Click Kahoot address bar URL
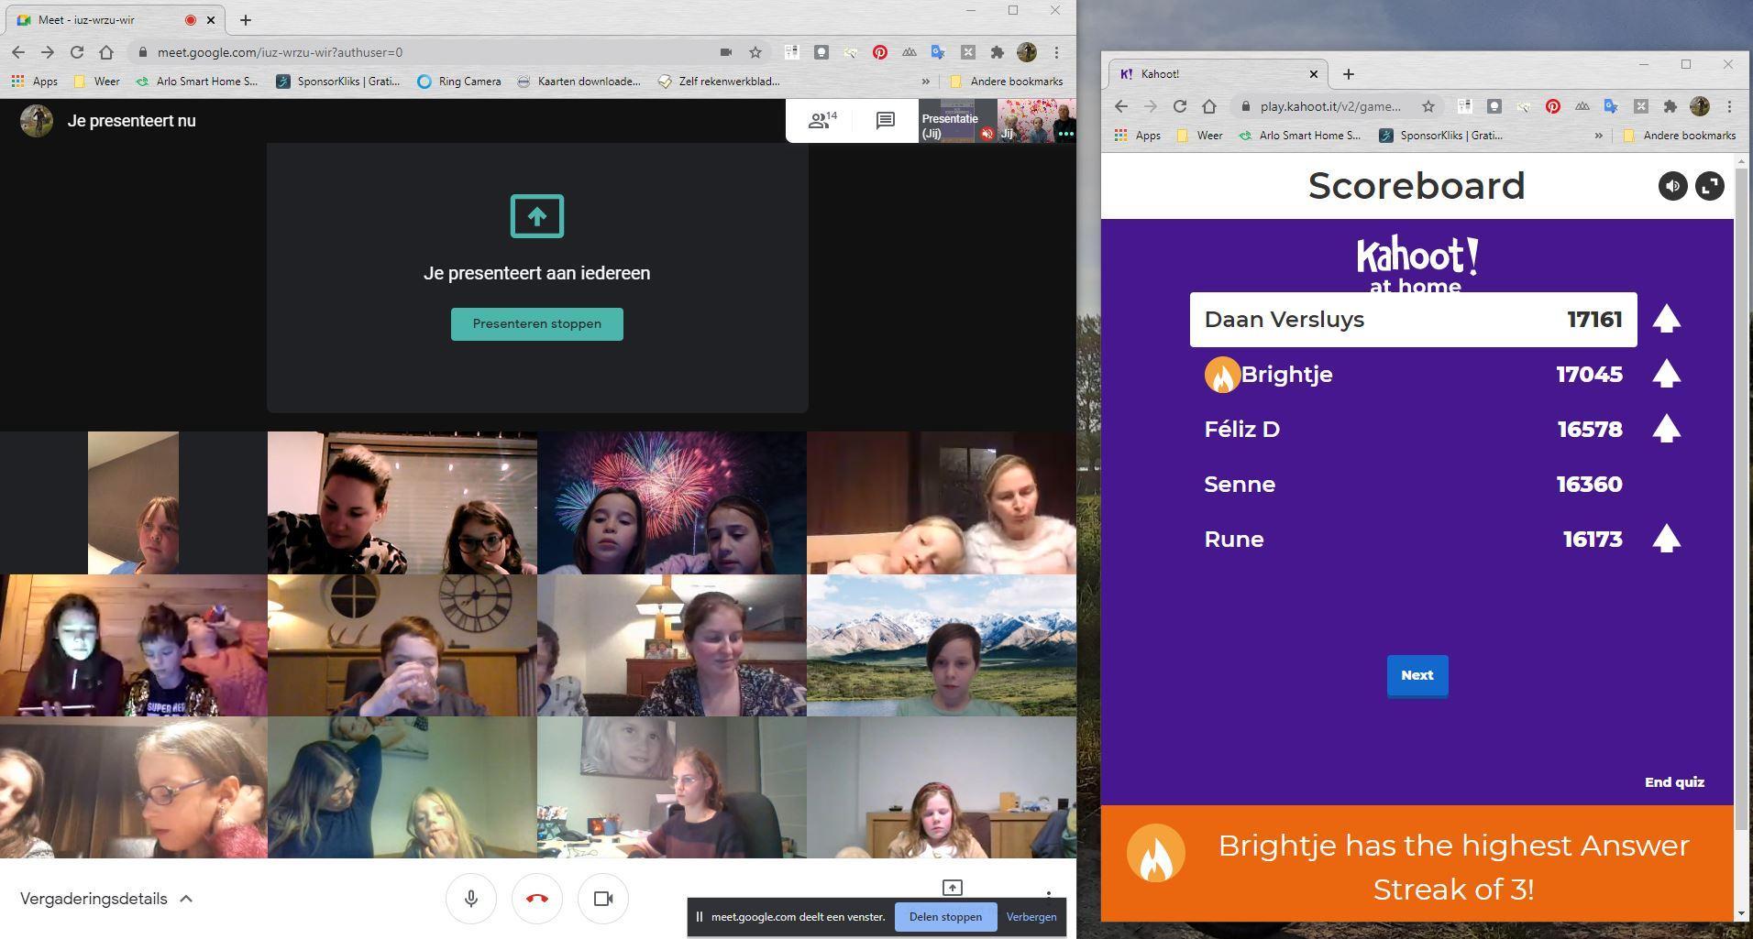The height and width of the screenshot is (939, 1753). coord(1330,106)
